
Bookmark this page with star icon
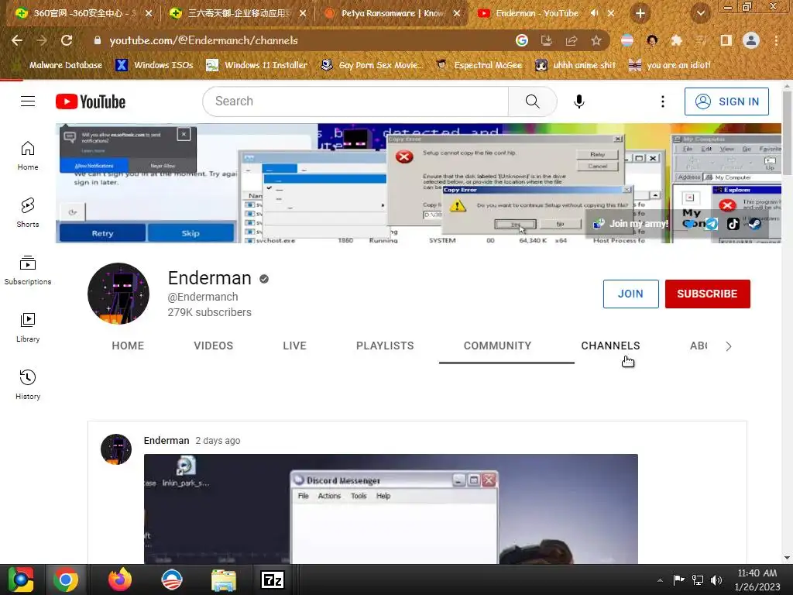click(x=596, y=40)
